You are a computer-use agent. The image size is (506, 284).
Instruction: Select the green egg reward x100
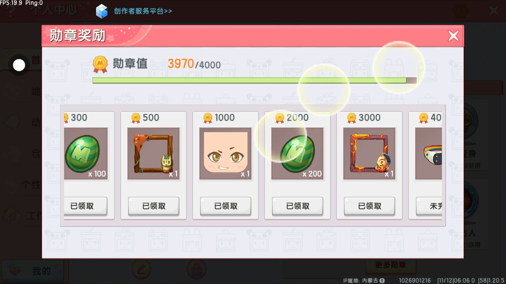pyautogui.click(x=86, y=153)
